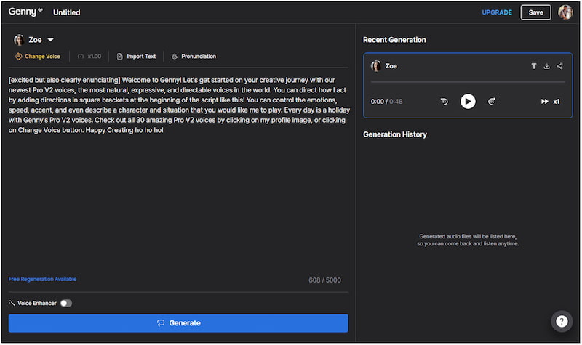This screenshot has width=582, height=345.
Task: Change playback speed x1 in player
Action: tap(557, 102)
